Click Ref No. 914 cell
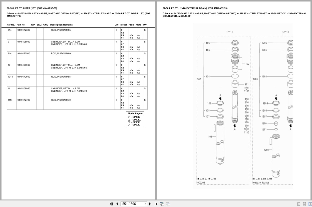This screenshot has height=207, width=312. tap(12, 57)
